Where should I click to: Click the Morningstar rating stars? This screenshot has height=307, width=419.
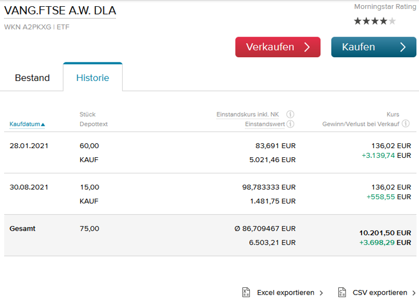point(375,21)
